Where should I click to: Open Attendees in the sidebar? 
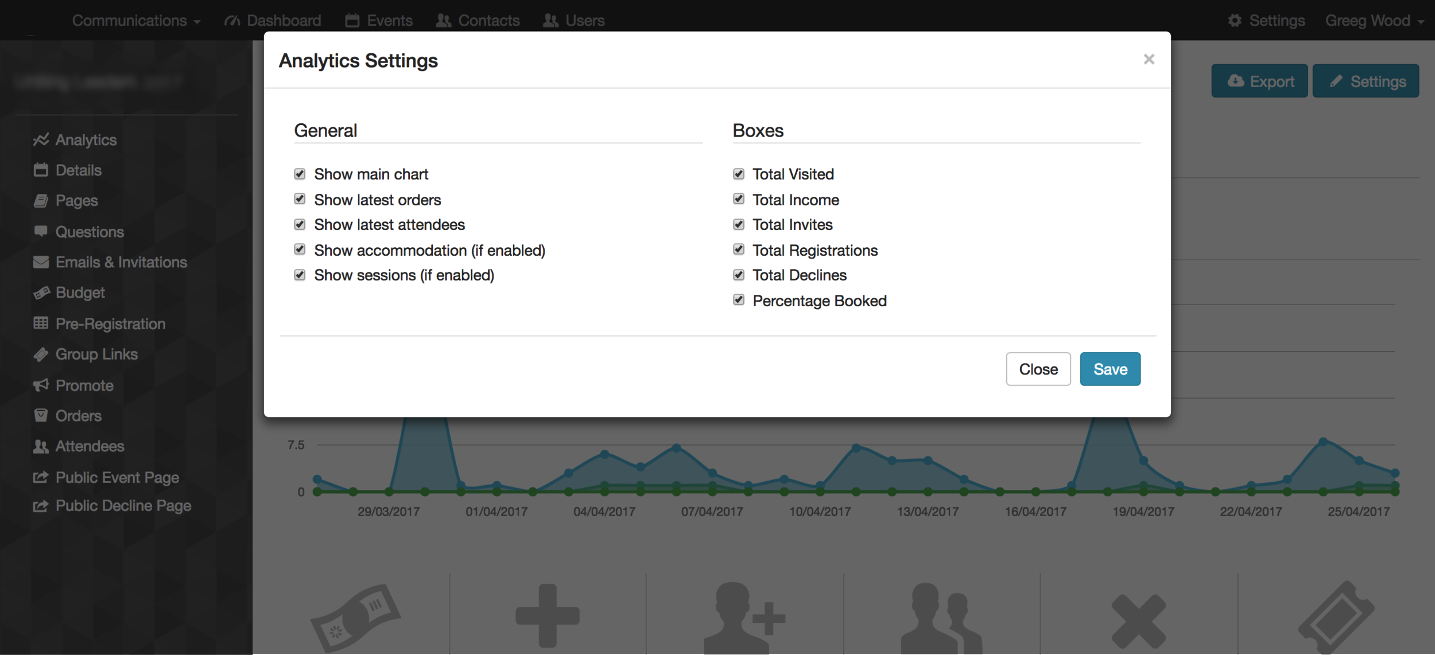(79, 446)
